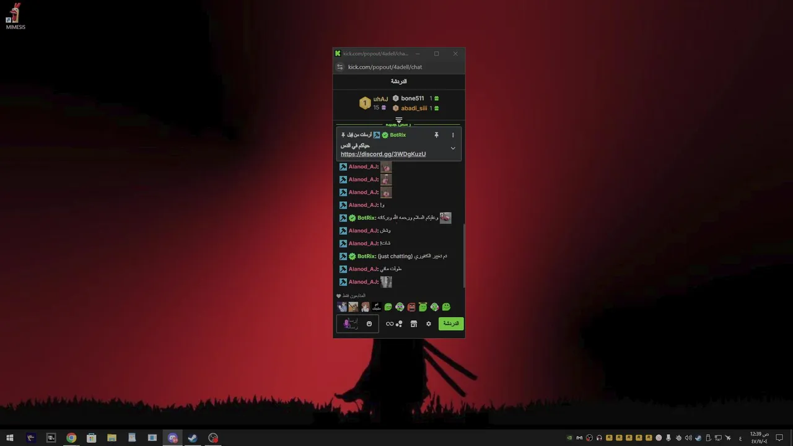Click the chat message input field
Image resolution: width=793 pixels, height=446 pixels.
pyautogui.click(x=357, y=323)
